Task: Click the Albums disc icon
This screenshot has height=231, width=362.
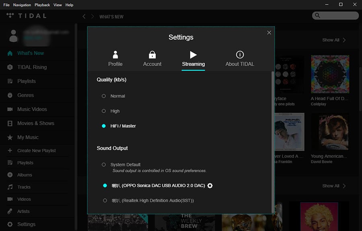Action: pyautogui.click(x=10, y=175)
